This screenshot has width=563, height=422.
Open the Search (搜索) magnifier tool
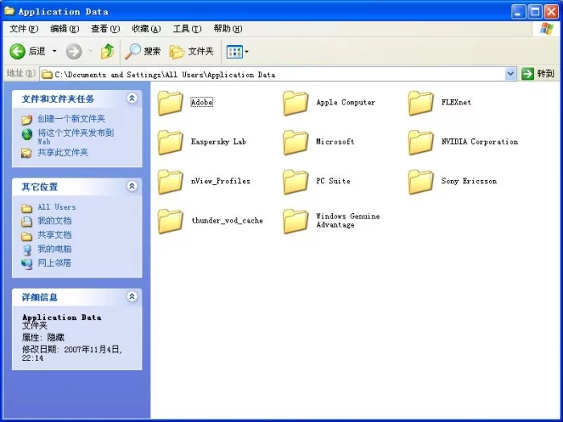tap(143, 51)
